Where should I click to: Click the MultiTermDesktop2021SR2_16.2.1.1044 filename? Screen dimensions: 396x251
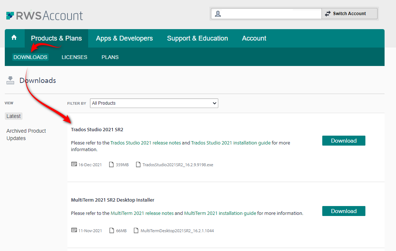pyautogui.click(x=177, y=231)
